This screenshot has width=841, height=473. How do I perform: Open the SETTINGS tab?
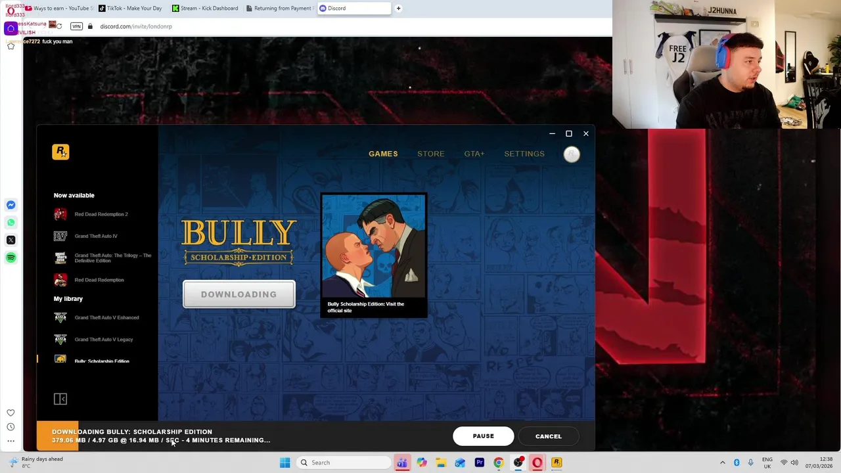[524, 154]
